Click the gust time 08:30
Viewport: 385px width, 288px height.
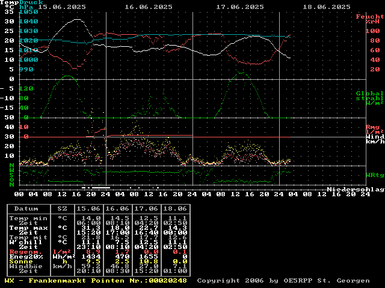point(118,271)
